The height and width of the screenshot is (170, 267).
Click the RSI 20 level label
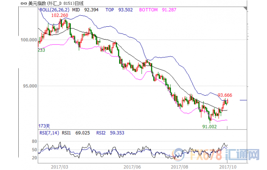34,158
